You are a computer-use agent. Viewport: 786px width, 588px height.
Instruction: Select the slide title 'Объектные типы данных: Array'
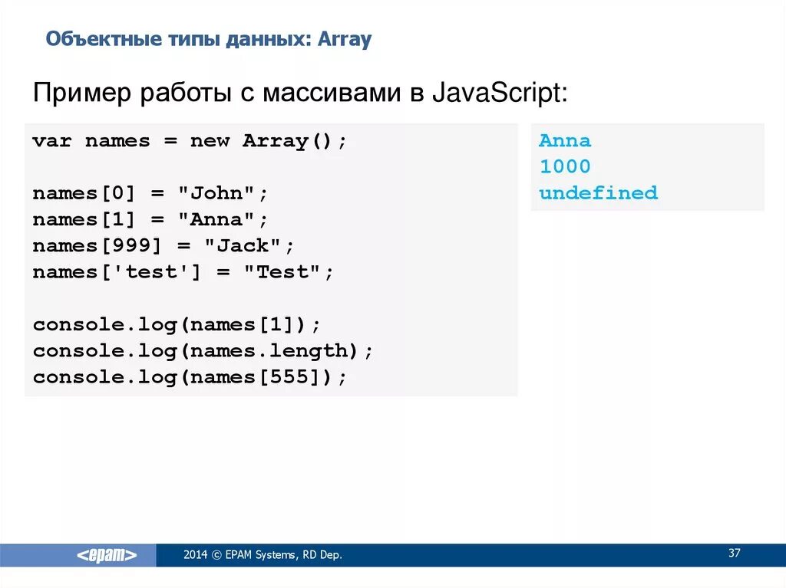tap(209, 39)
